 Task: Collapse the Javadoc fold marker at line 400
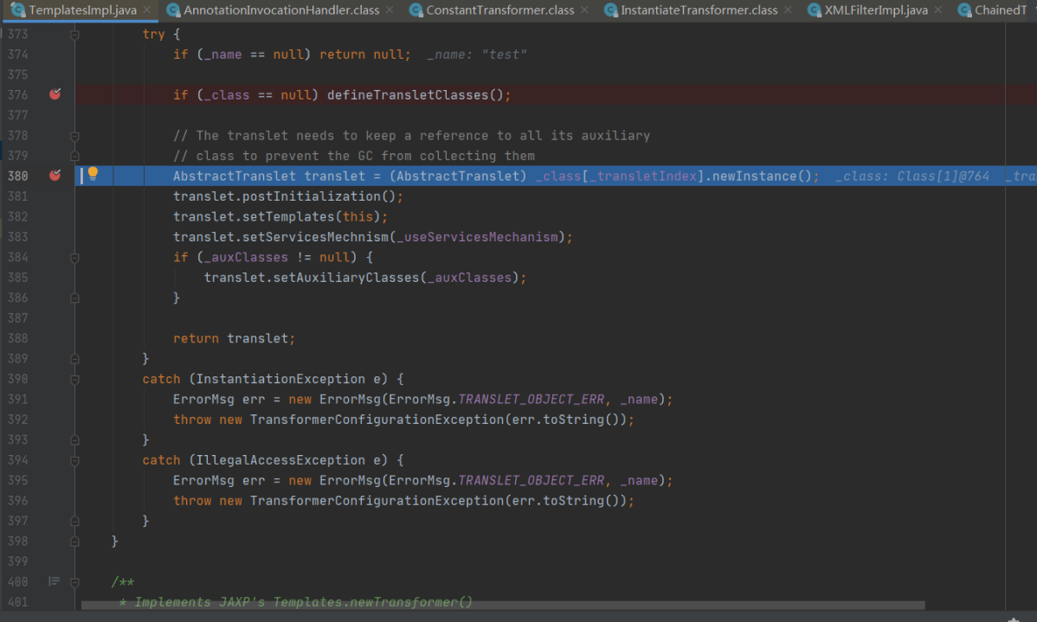point(74,581)
